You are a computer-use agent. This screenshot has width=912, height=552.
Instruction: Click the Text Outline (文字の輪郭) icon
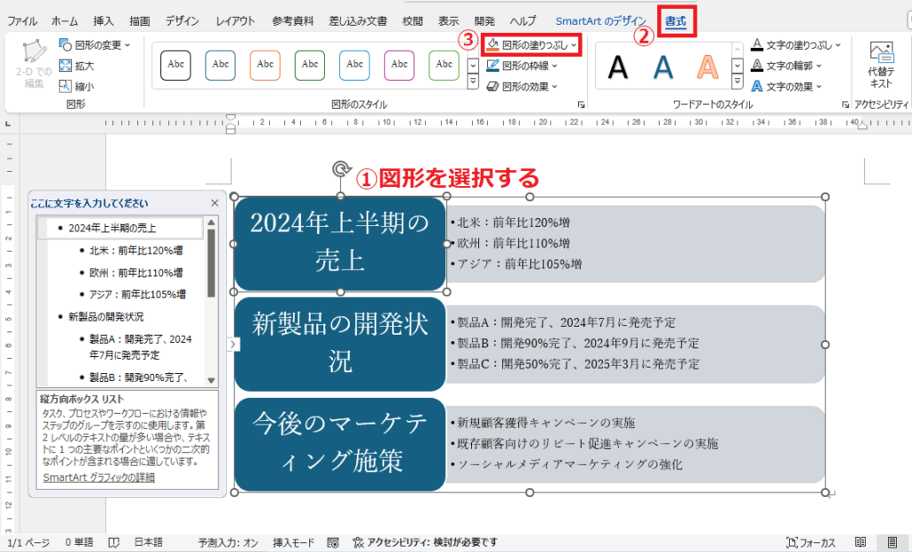[x=757, y=66]
